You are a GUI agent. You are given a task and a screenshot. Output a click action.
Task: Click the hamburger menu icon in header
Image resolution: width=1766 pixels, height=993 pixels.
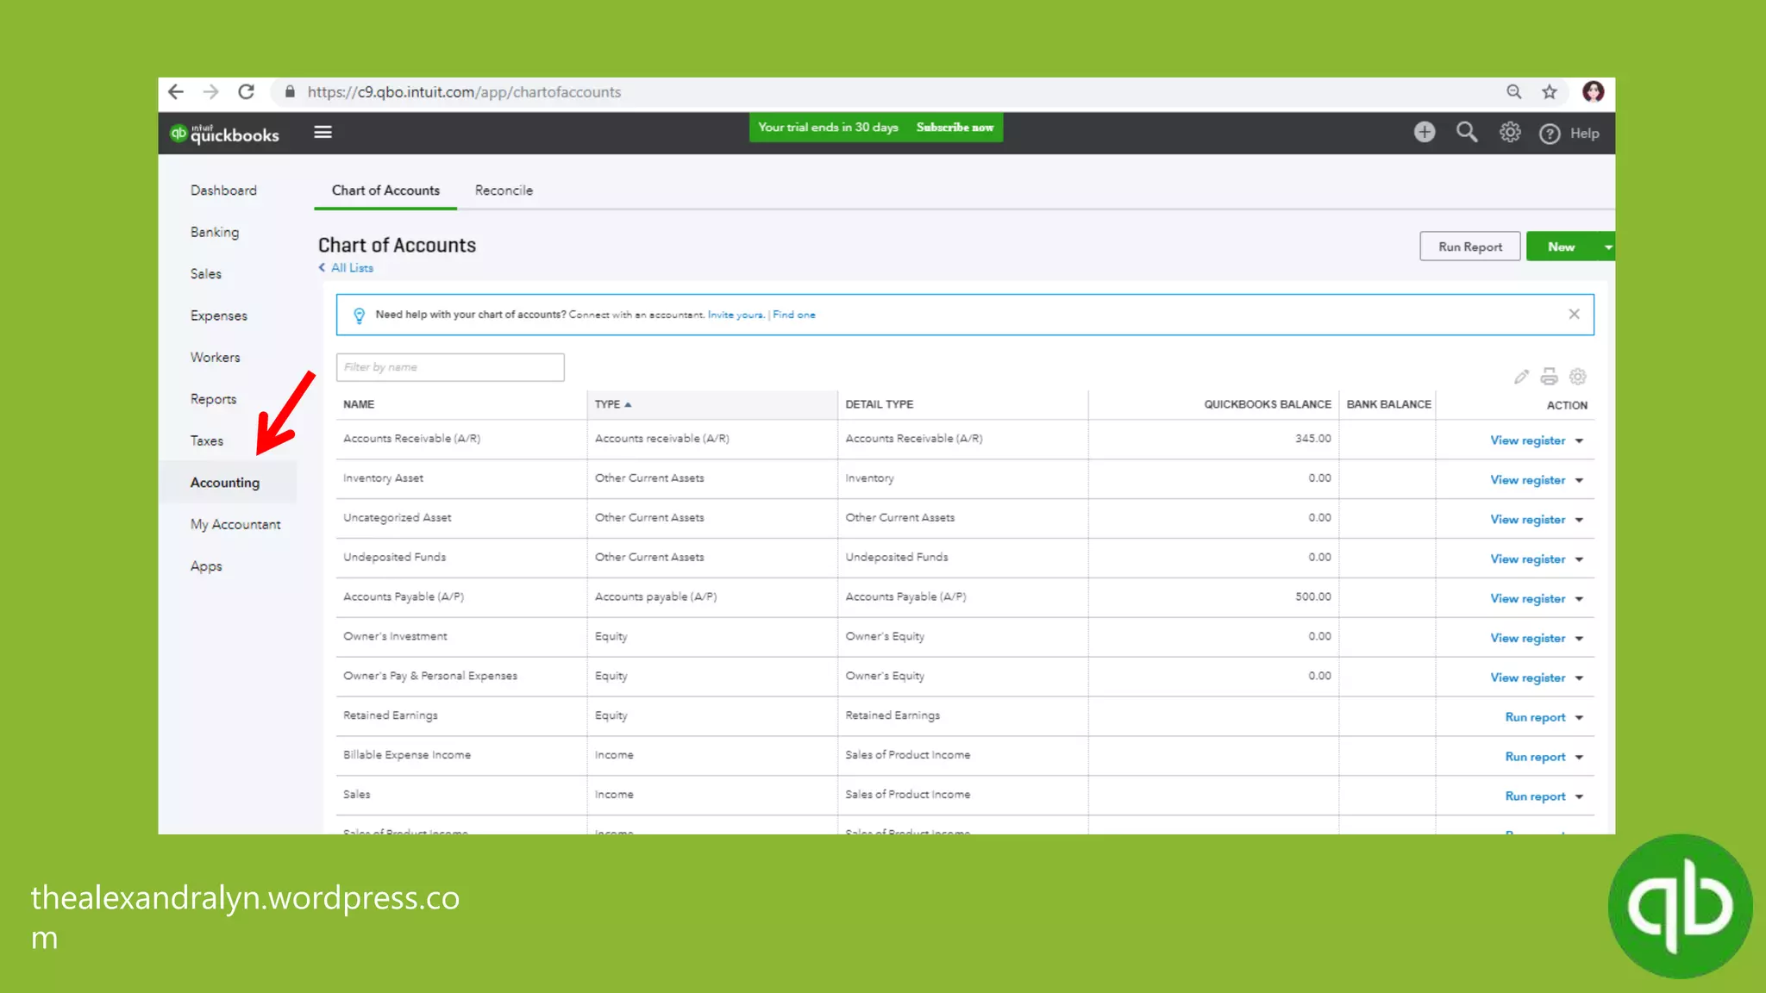pos(323,132)
